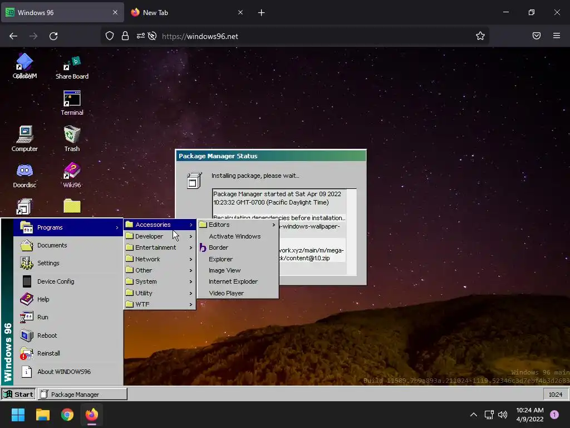Launch Image View from Accessories menu
Image resolution: width=570 pixels, height=428 pixels.
(238, 270)
